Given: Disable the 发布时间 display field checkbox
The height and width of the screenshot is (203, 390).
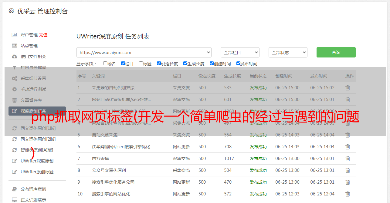Looking at the screenshot, I should point(238,64).
